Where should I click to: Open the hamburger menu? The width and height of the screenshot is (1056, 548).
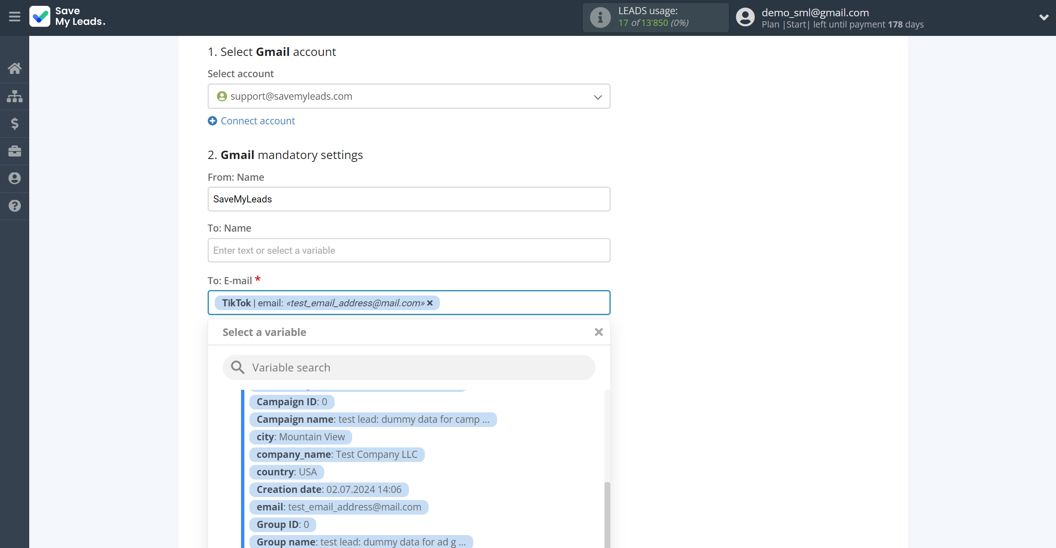15,17
